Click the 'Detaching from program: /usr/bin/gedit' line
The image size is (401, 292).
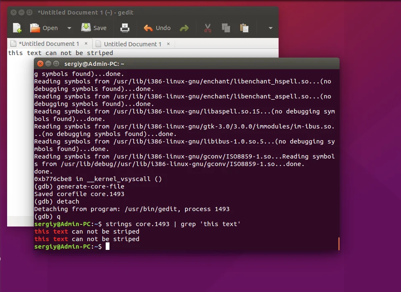132,209
